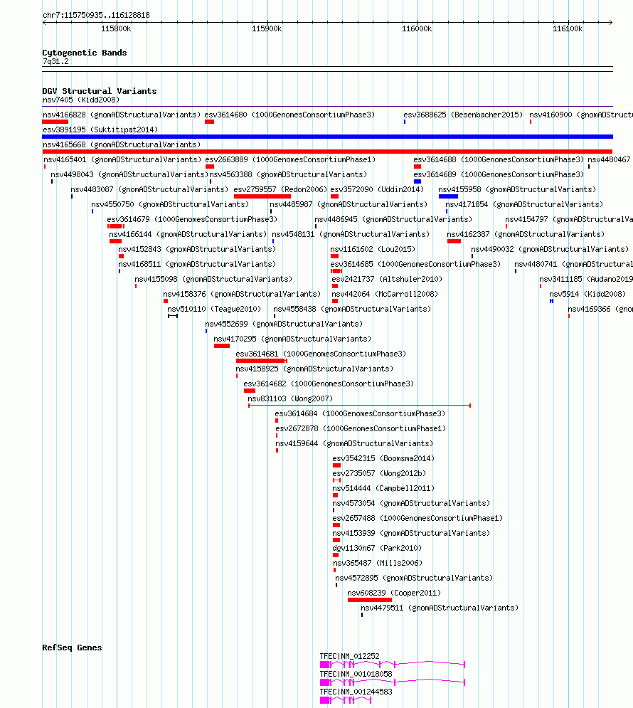Open the TFEC|NM_012252 gene transcript

click(x=392, y=664)
